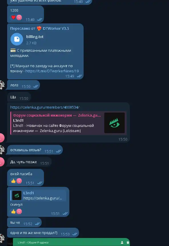Click the small eye thumbnail in reply quote
The image size is (169, 246).
click(x=17, y=195)
